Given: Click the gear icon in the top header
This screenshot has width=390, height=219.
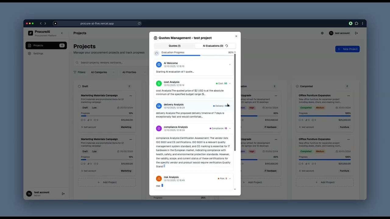Looking at the screenshot, I should click(x=322, y=33).
